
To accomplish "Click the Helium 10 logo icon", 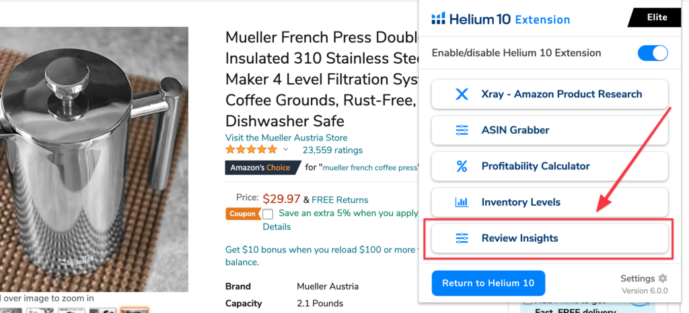I will pyautogui.click(x=438, y=19).
